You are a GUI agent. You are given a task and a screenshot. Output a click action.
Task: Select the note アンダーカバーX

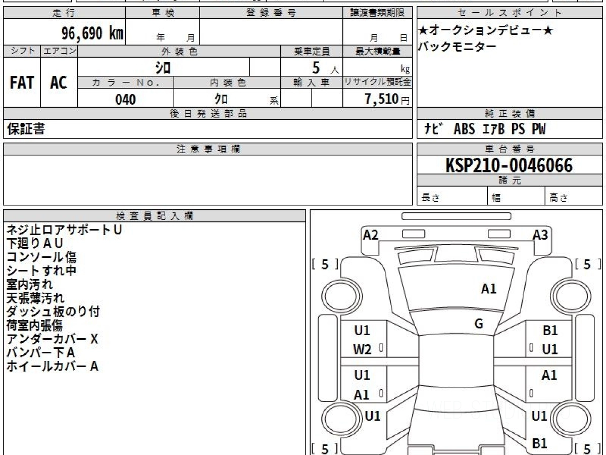pyautogui.click(x=52, y=339)
